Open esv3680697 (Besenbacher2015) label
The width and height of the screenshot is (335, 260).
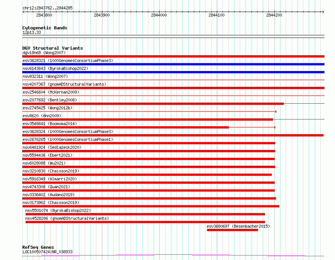[238, 226]
